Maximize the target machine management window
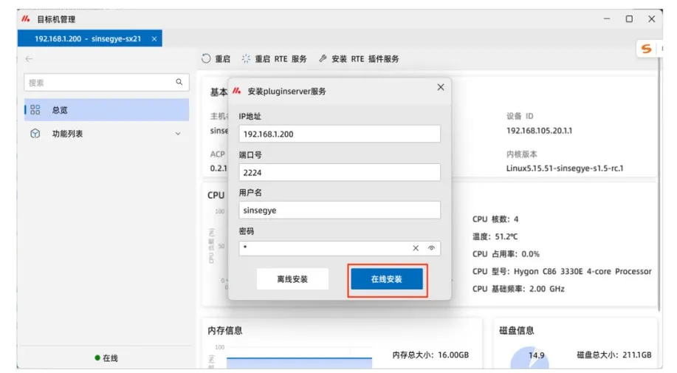This screenshot has height=373, width=677. click(x=629, y=19)
